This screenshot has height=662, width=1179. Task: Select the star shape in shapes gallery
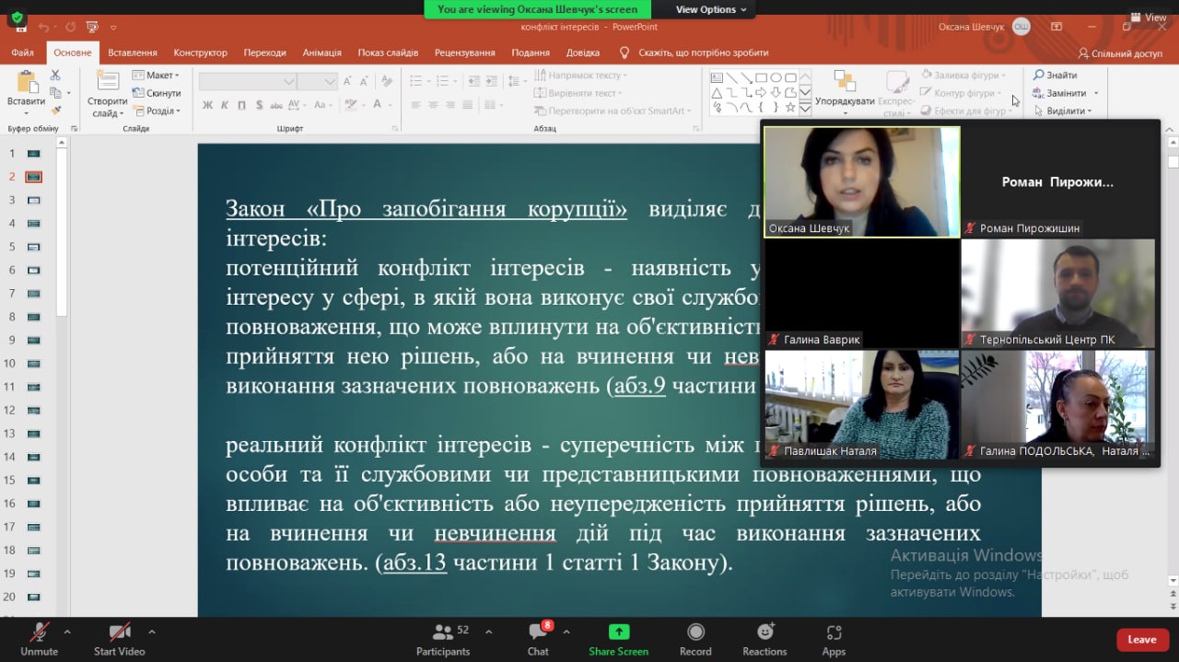point(790,108)
